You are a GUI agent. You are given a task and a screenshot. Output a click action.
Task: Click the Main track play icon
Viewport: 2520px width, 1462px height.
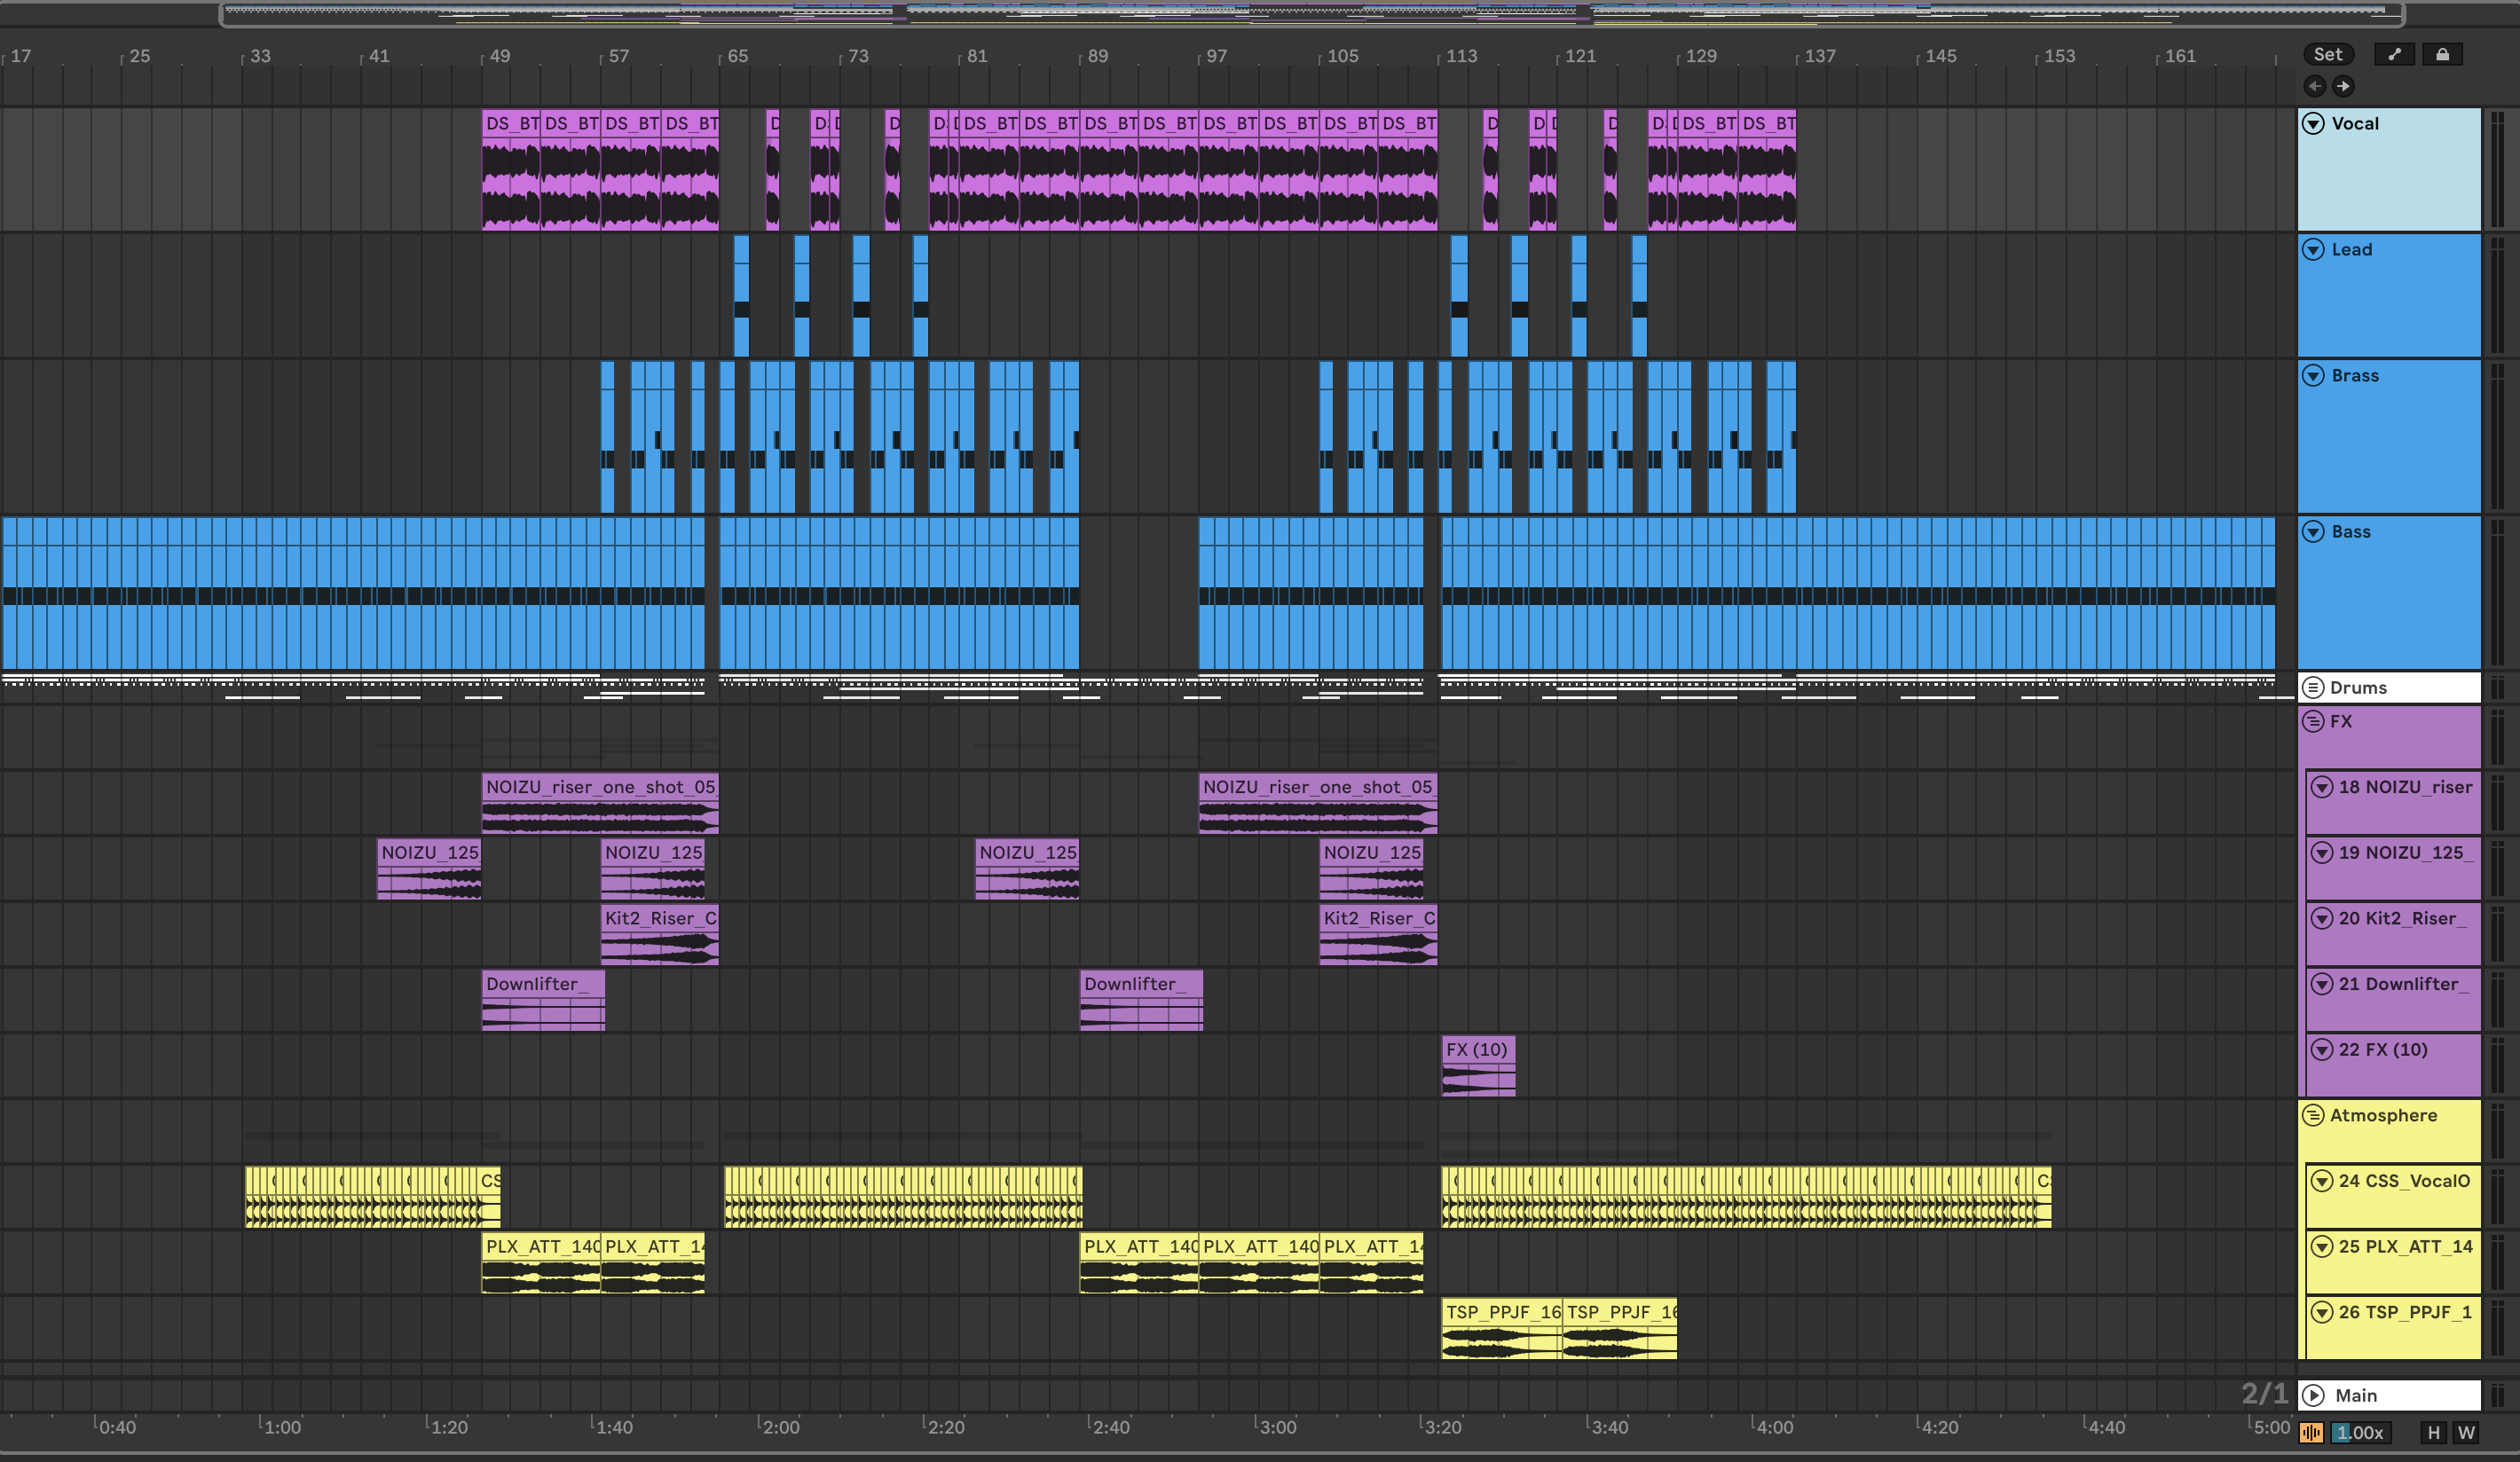2313,1395
